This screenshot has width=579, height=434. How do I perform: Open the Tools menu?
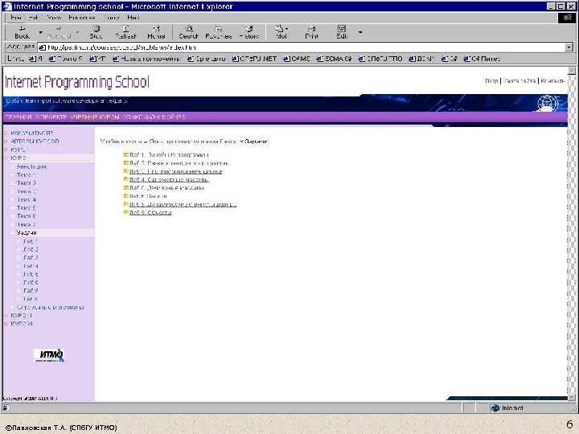click(x=111, y=18)
